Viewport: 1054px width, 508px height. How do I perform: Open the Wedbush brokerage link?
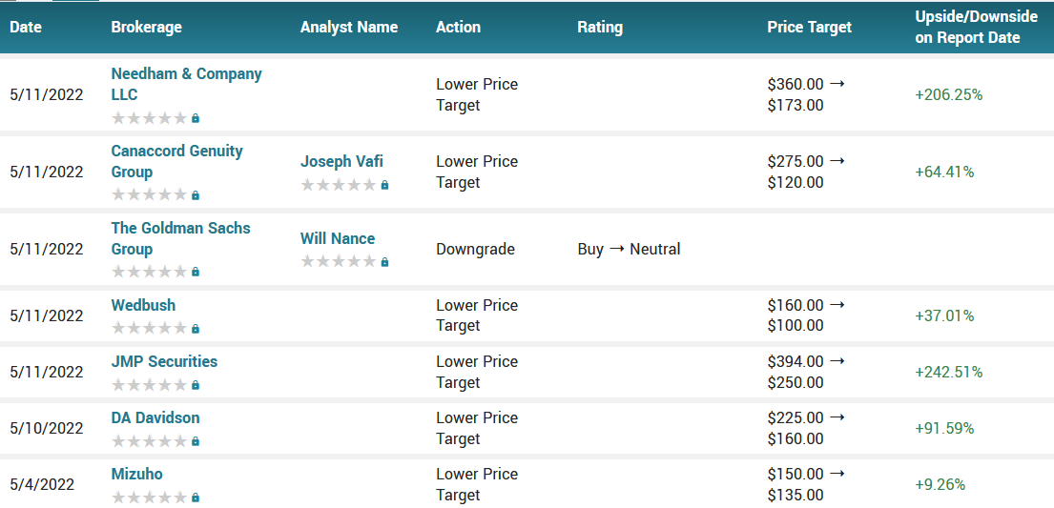[143, 305]
